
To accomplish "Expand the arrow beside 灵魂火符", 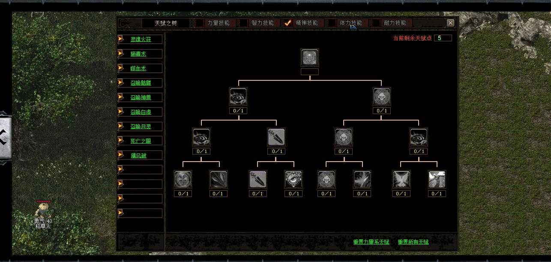I will [121, 39].
